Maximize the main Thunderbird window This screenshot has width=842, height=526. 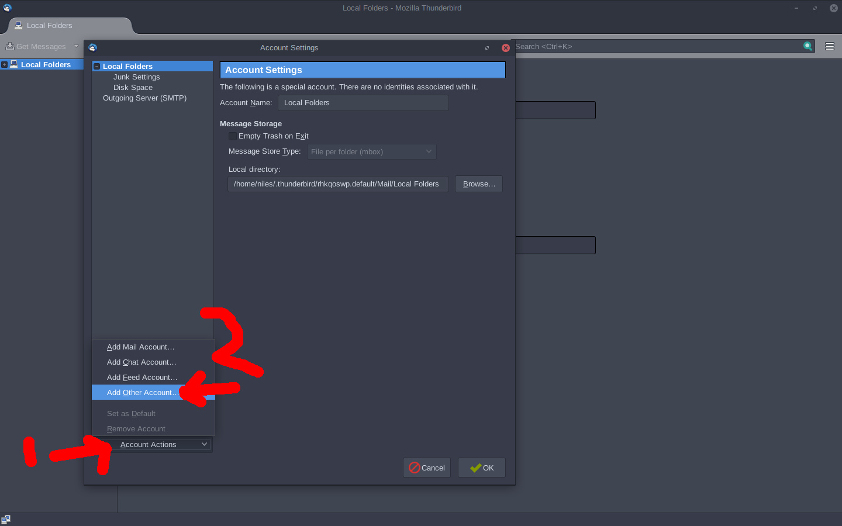point(815,8)
